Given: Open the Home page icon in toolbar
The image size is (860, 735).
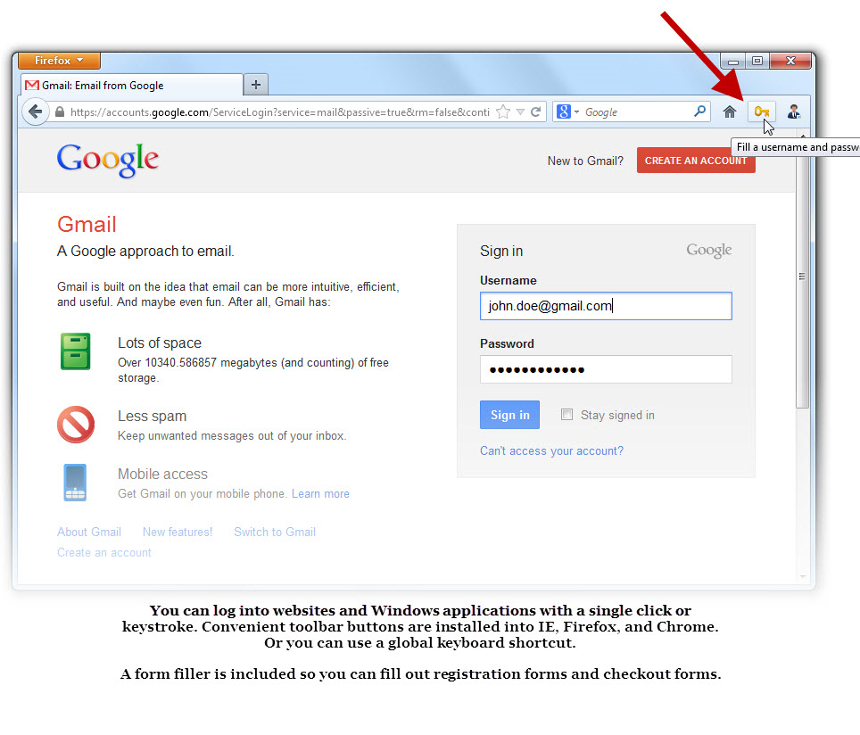Looking at the screenshot, I should (729, 112).
